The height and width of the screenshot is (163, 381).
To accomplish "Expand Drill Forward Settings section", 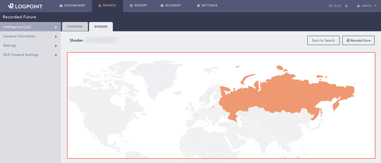I will tap(56, 55).
